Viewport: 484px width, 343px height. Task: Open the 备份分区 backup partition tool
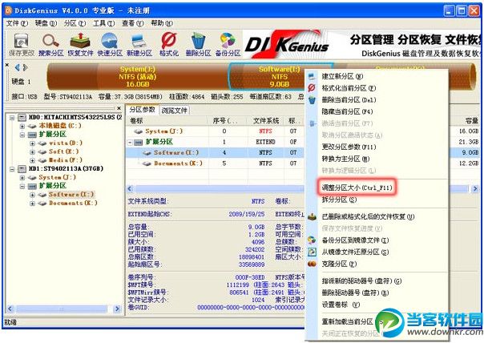[228, 44]
